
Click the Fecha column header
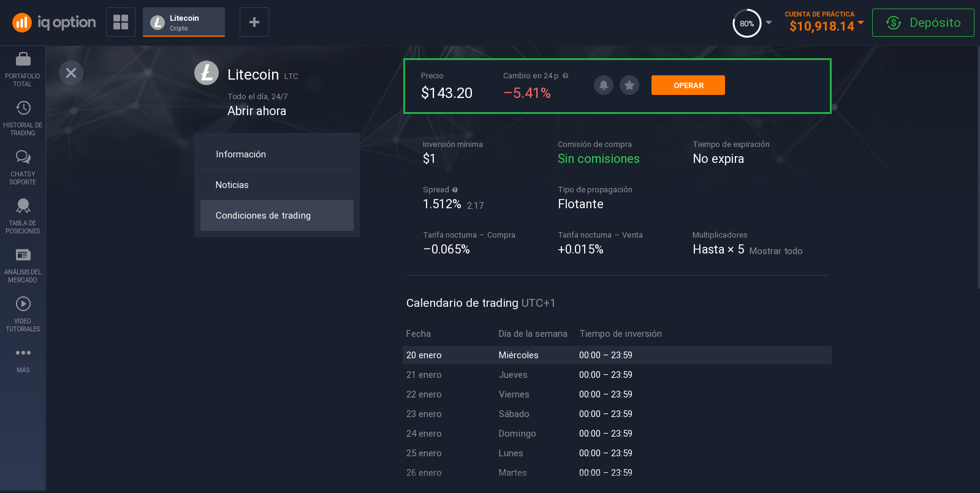419,334
